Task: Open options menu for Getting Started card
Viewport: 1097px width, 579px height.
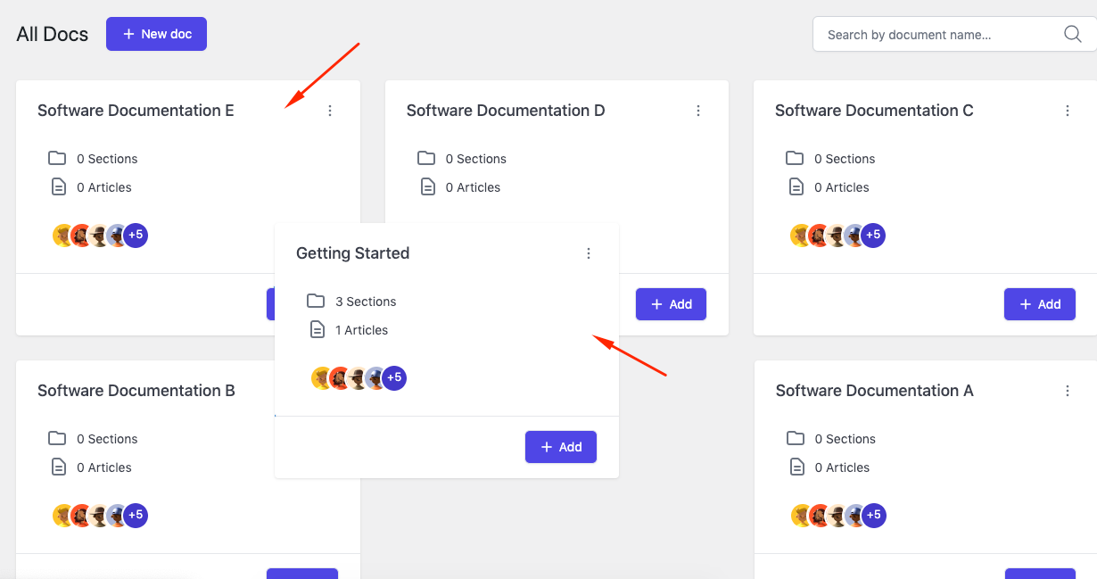Action: tap(589, 253)
